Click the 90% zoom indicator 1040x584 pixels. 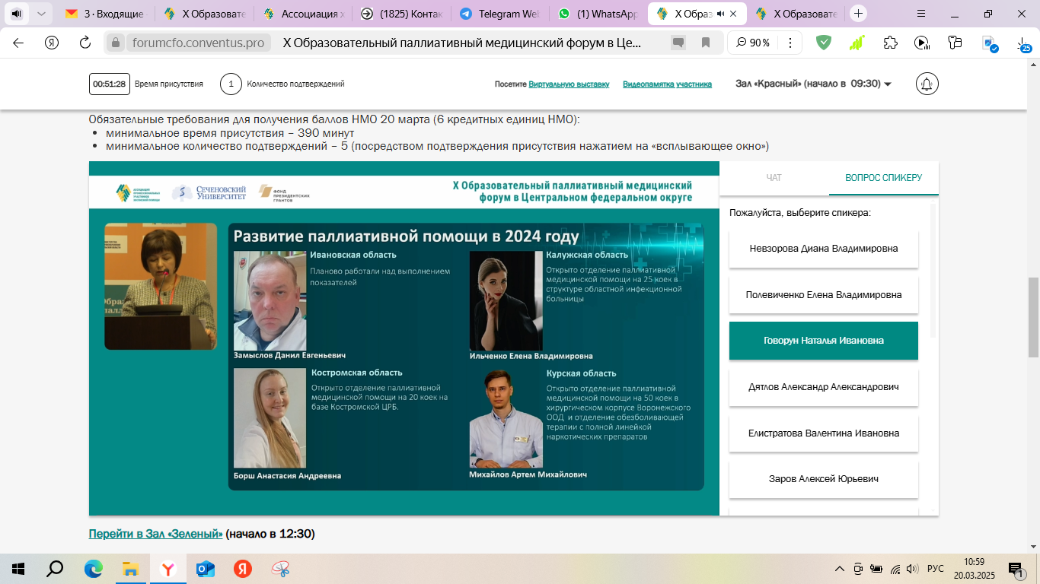pos(753,43)
